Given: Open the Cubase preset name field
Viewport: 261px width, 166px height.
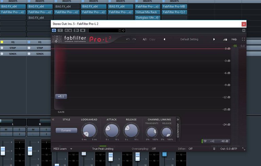Looking at the screenshot, I should (103, 30).
